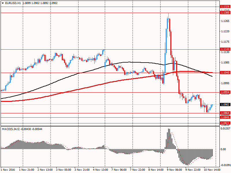Viewport: 231px width, 173px height.
Task: Click the MACD -0.01091 scale value
Action: tap(225, 165)
